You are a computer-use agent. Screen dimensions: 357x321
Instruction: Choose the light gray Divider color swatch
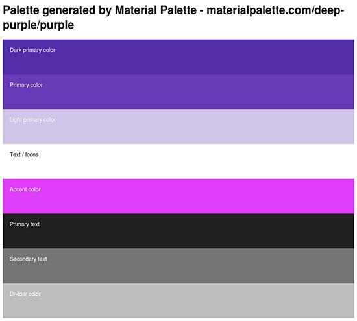click(178, 300)
